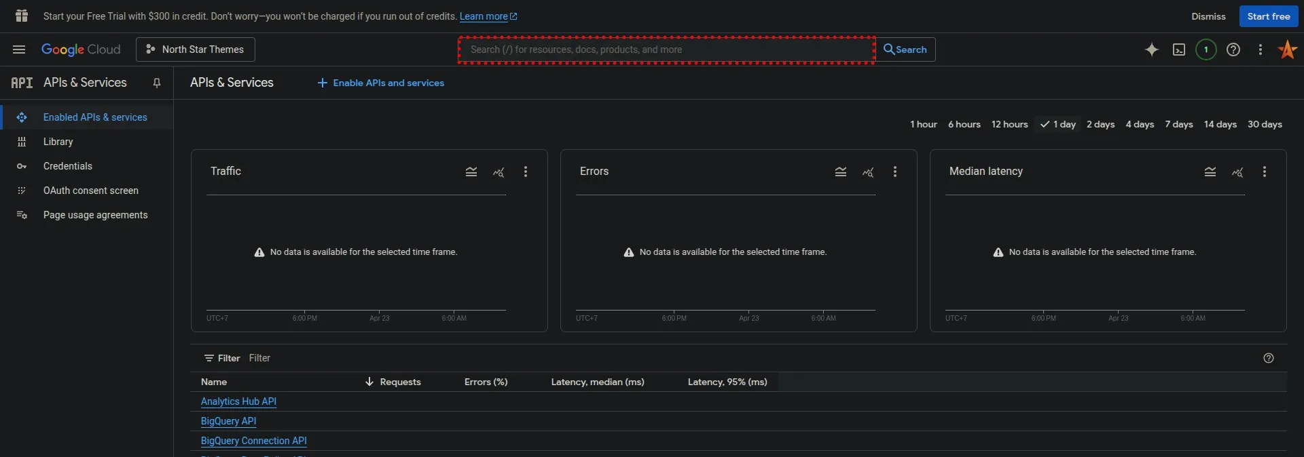Image resolution: width=1304 pixels, height=457 pixels.
Task: Click the Google Cloud logo
Action: 81,49
